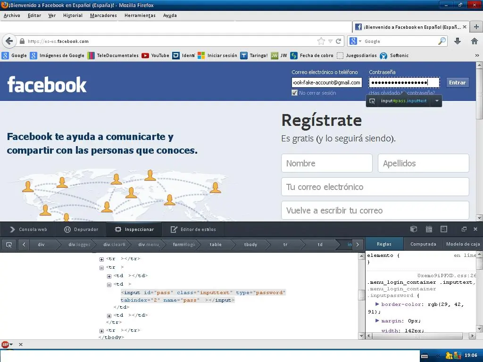
Task: Click the Nombre registration field
Action: click(327, 163)
